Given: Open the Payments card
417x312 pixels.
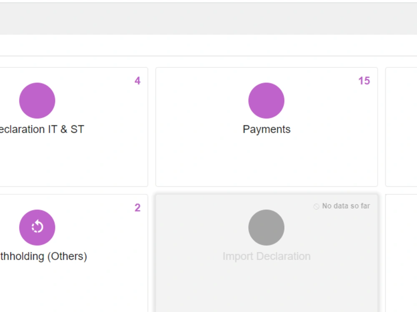Looking at the screenshot, I should (266, 127).
